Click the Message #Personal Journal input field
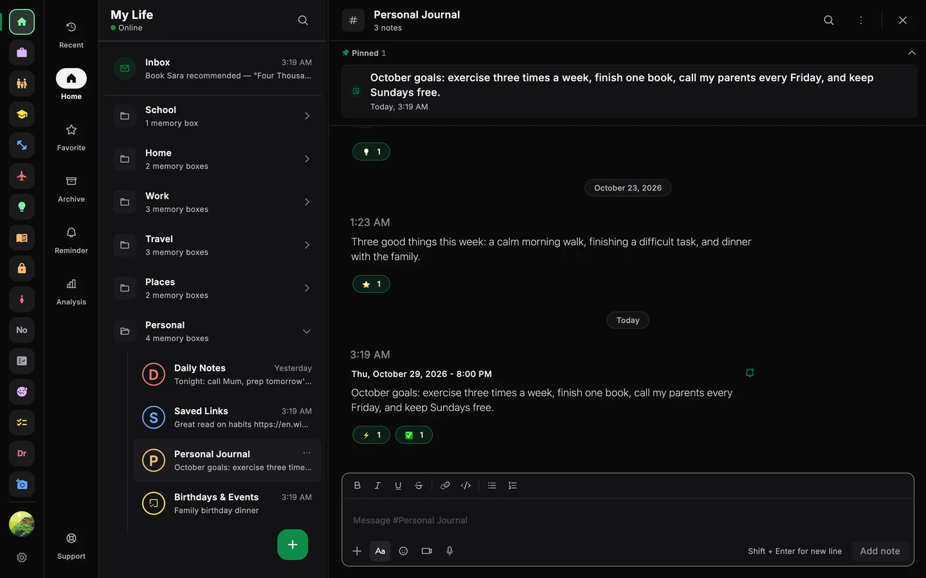Image resolution: width=926 pixels, height=578 pixels. (628, 520)
